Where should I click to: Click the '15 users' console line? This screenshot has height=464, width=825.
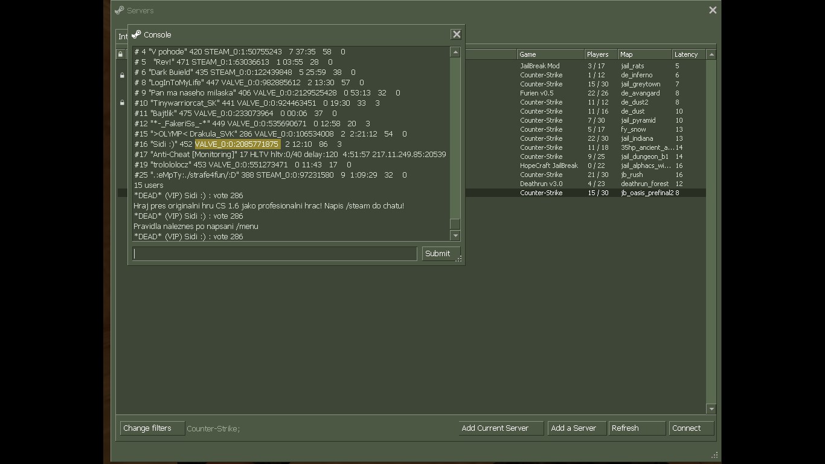click(149, 185)
